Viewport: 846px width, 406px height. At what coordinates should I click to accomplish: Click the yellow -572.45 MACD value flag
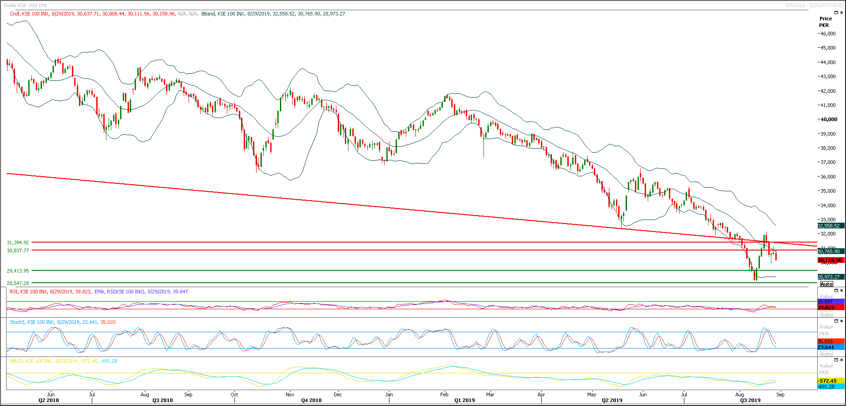click(x=829, y=380)
